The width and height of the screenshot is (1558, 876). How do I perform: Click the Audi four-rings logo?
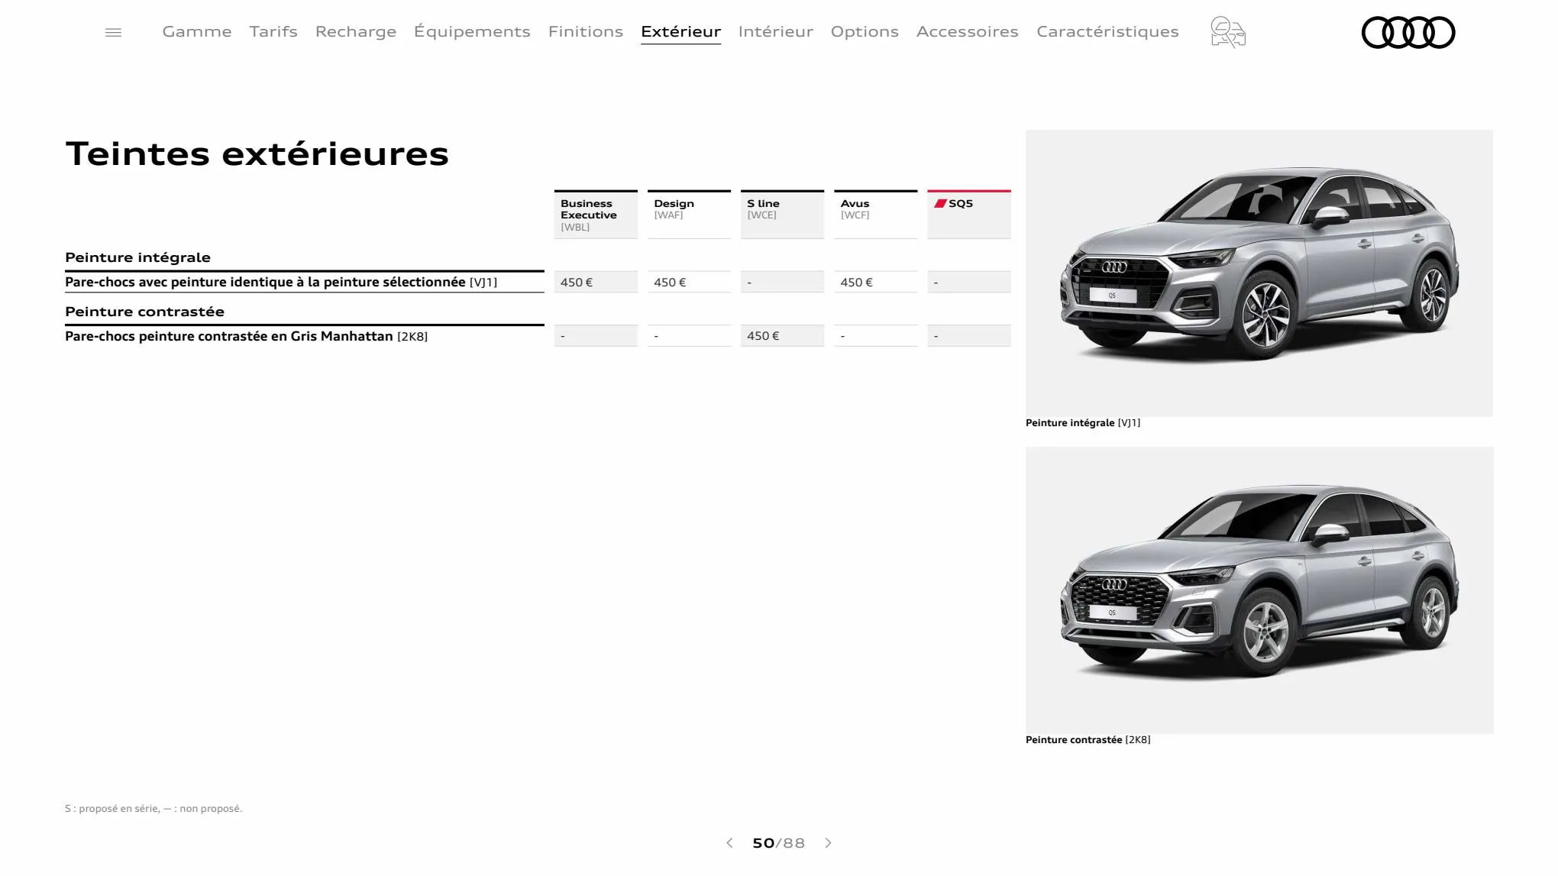[x=1408, y=32]
